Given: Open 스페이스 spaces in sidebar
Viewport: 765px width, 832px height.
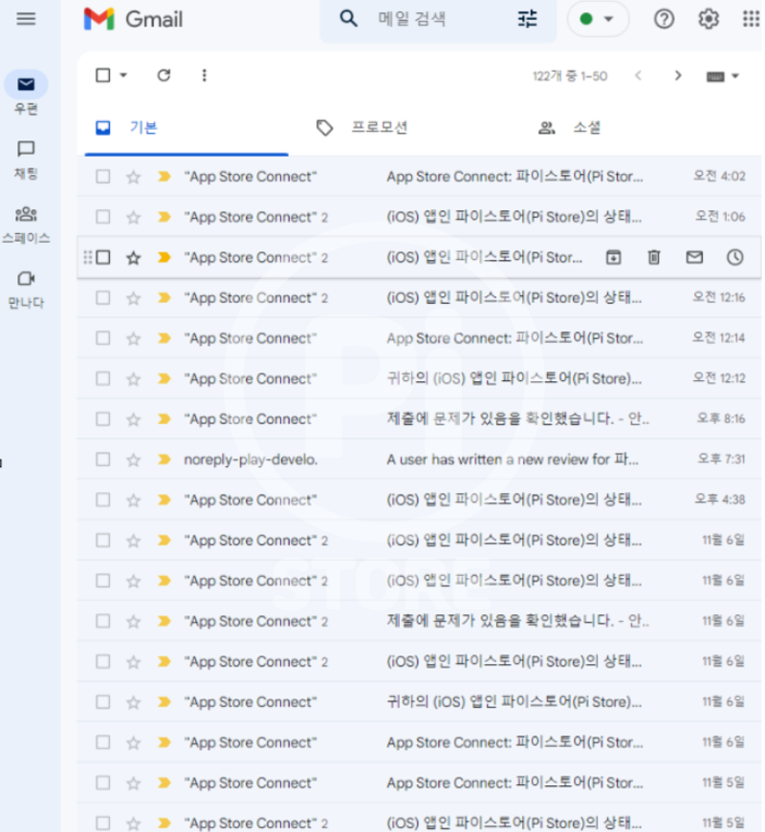Looking at the screenshot, I should tap(26, 225).
